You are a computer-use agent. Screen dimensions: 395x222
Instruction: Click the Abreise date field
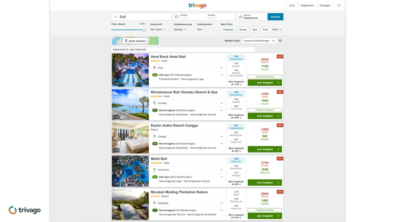pos(220,17)
